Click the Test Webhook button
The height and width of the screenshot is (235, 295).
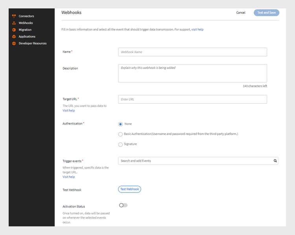[129, 189]
